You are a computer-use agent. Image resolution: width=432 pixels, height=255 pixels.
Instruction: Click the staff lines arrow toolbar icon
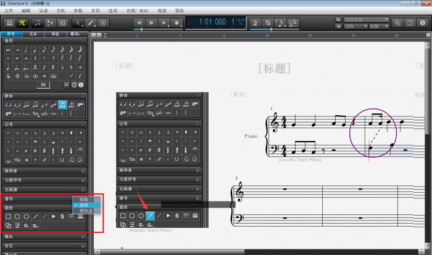(x=293, y=23)
